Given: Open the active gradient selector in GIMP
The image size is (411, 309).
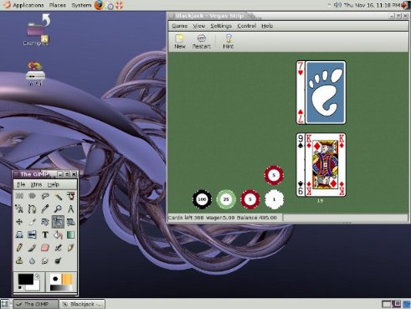Looking at the screenshot, I should tap(61, 288).
